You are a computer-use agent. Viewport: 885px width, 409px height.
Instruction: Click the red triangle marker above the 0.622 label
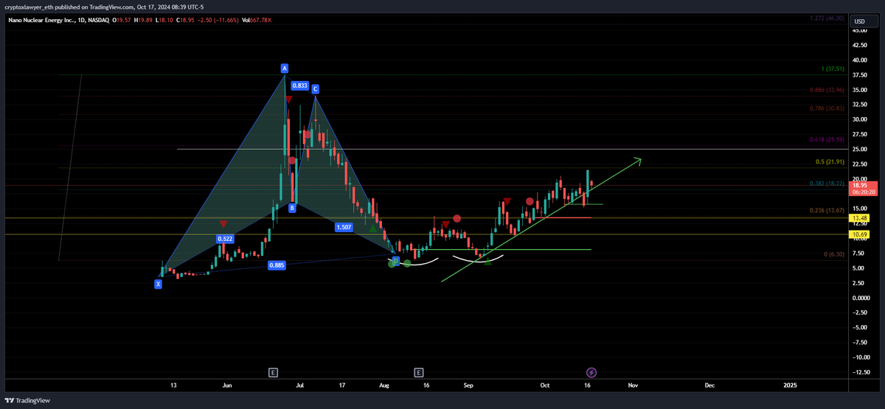click(x=223, y=223)
